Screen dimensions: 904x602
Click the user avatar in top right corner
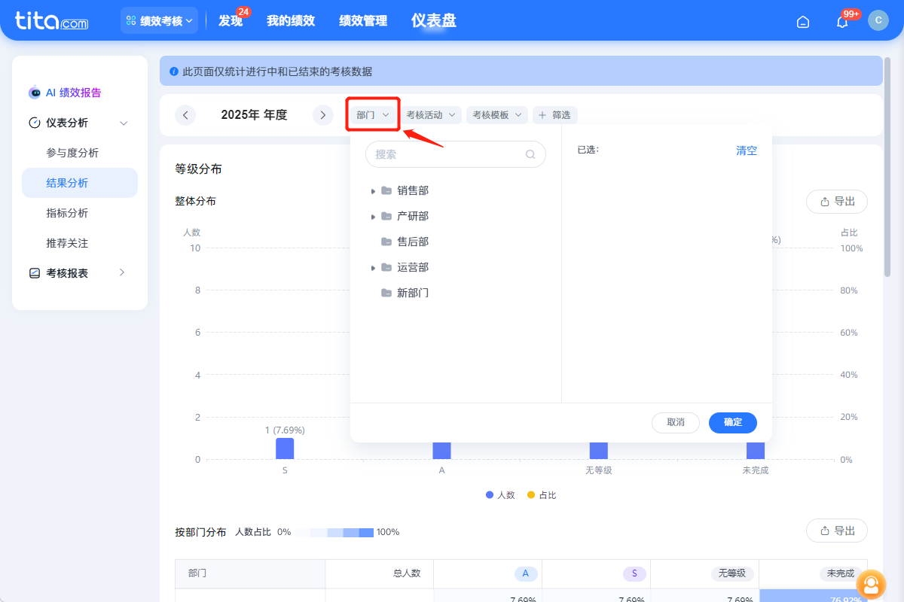(x=878, y=20)
